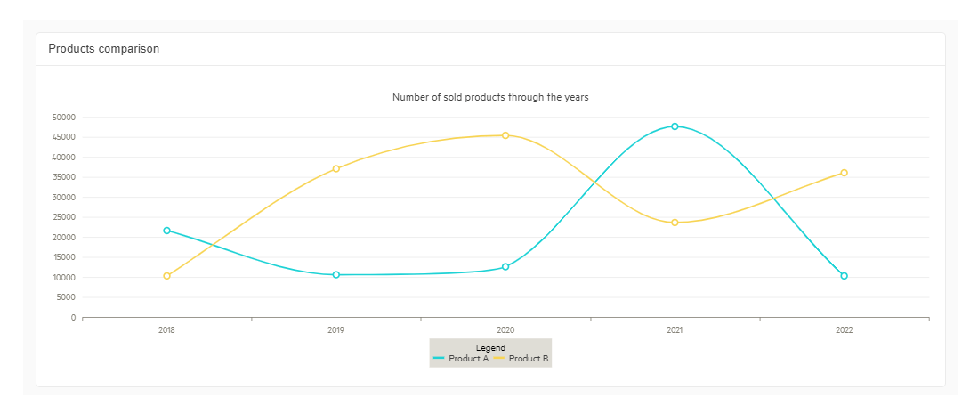This screenshot has width=978, height=414.
Task: Select Product A peak point in 2021
Action: (675, 126)
